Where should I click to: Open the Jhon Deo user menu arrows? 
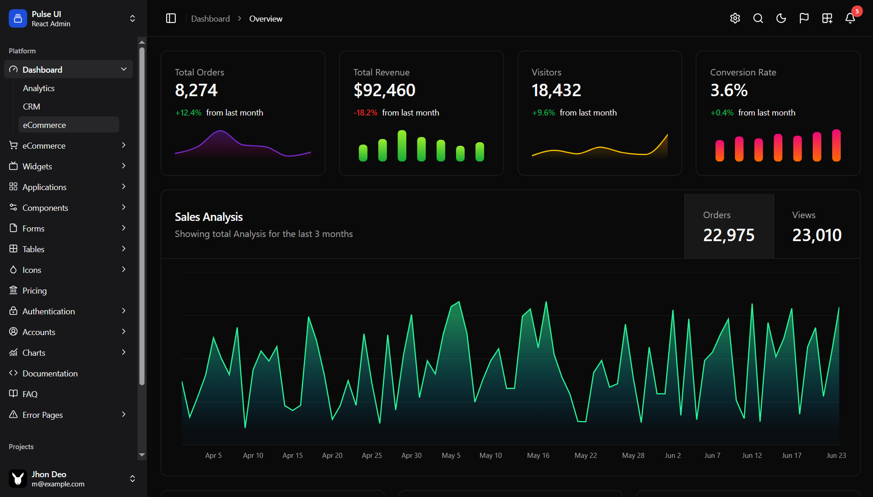point(133,479)
